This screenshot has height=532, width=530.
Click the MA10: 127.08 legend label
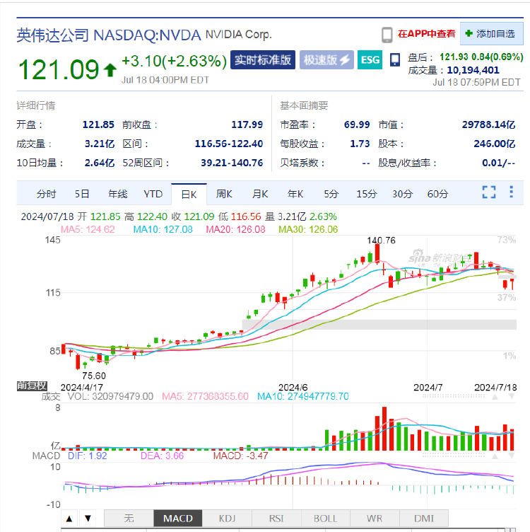point(163,229)
